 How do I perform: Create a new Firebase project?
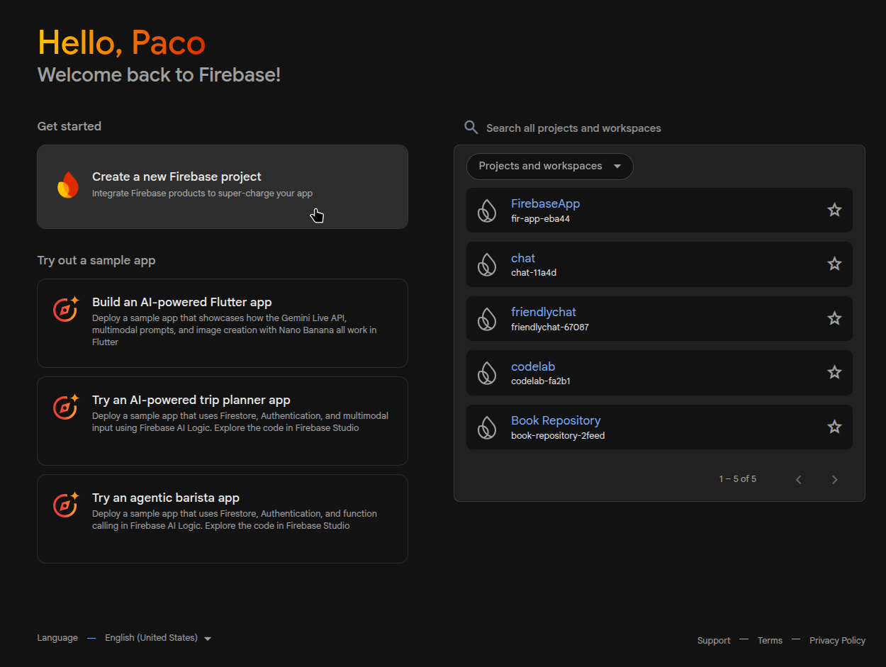tap(222, 186)
